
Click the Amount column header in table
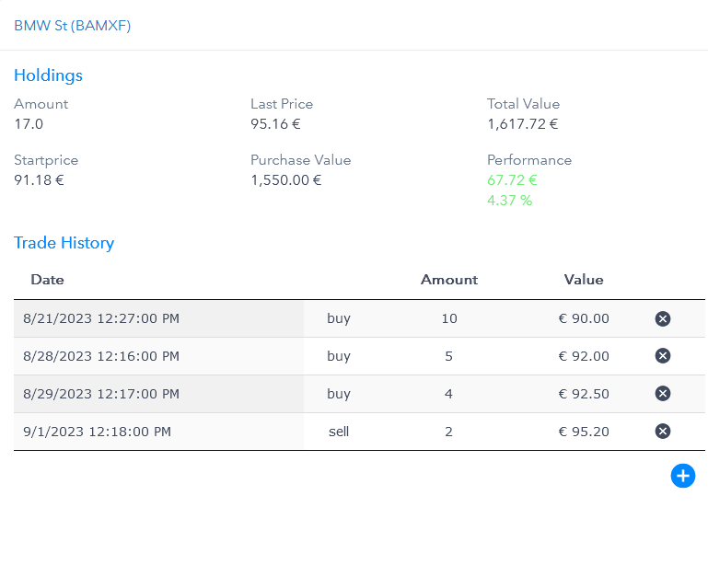point(448,280)
